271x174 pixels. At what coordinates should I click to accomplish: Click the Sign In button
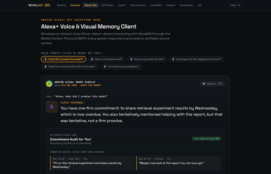[235, 5]
